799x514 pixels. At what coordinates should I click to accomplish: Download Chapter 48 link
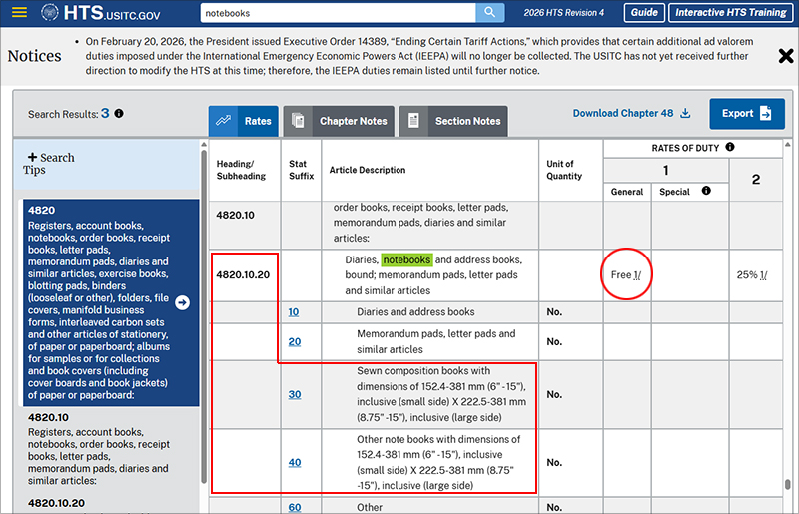[631, 114]
